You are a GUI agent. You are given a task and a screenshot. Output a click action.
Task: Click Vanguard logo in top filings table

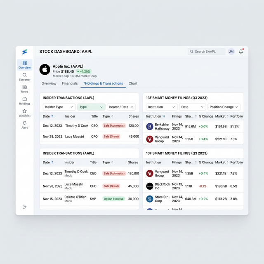click(149, 139)
